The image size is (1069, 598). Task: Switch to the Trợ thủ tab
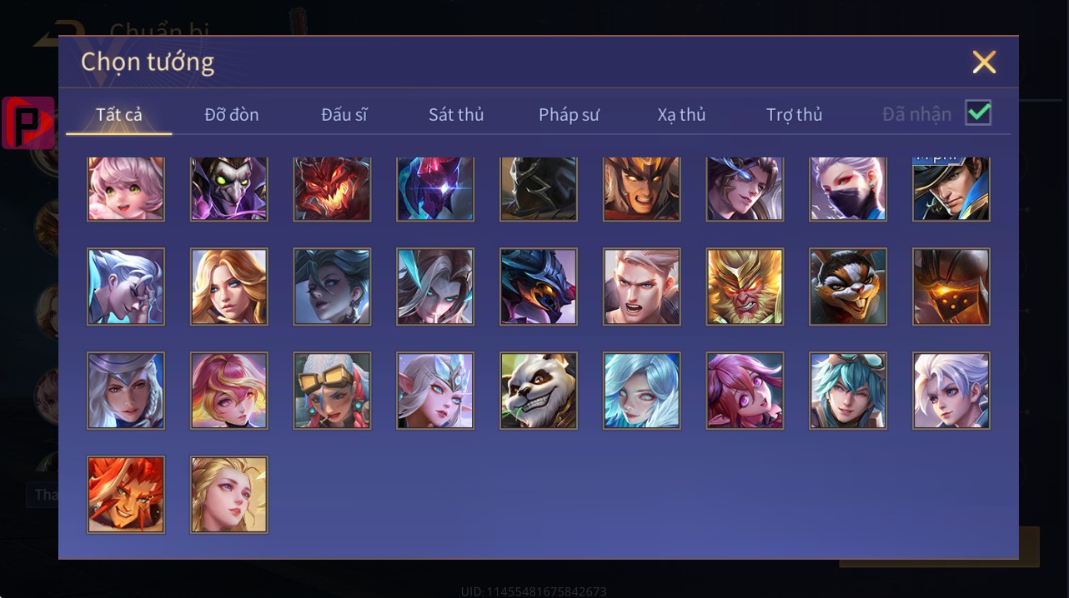coord(795,114)
